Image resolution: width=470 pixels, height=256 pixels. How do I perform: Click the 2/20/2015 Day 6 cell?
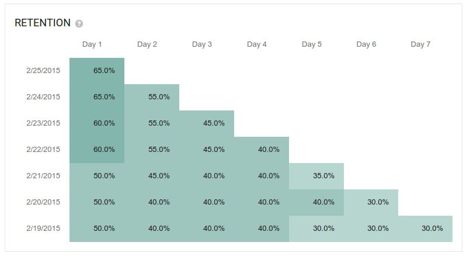point(371,202)
